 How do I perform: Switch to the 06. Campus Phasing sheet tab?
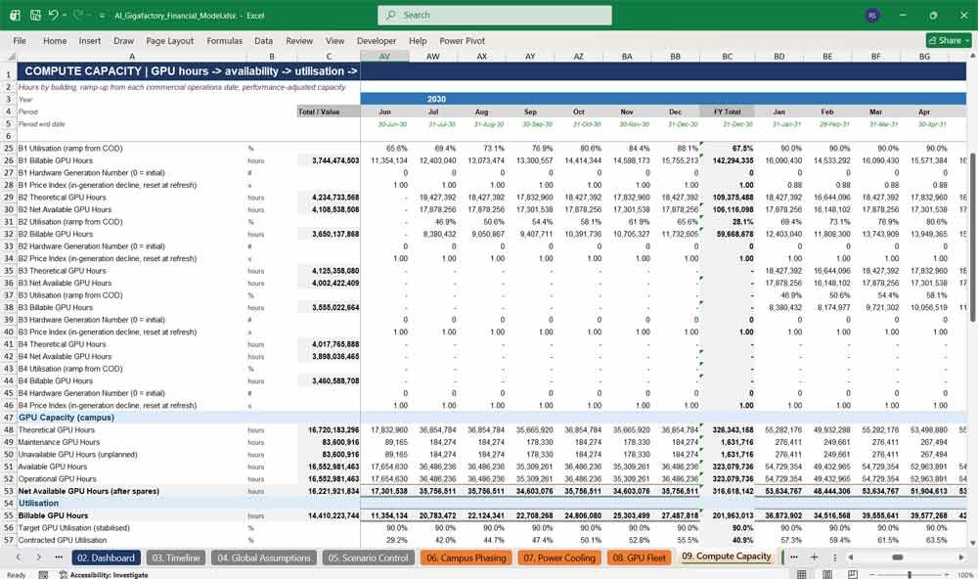(466, 557)
